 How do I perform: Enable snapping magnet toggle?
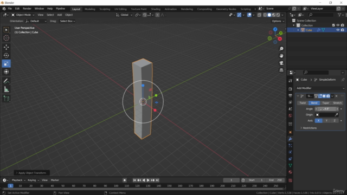point(145,15)
